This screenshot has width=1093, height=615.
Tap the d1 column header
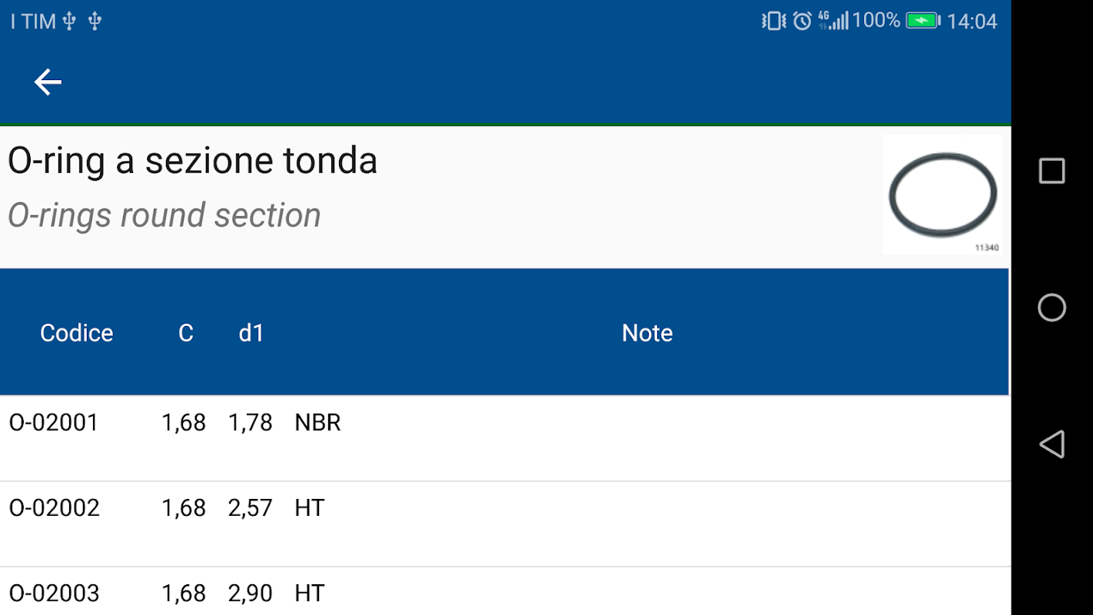click(251, 333)
